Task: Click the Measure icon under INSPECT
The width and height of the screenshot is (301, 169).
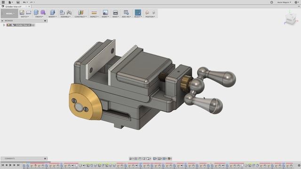Action: pos(94,13)
